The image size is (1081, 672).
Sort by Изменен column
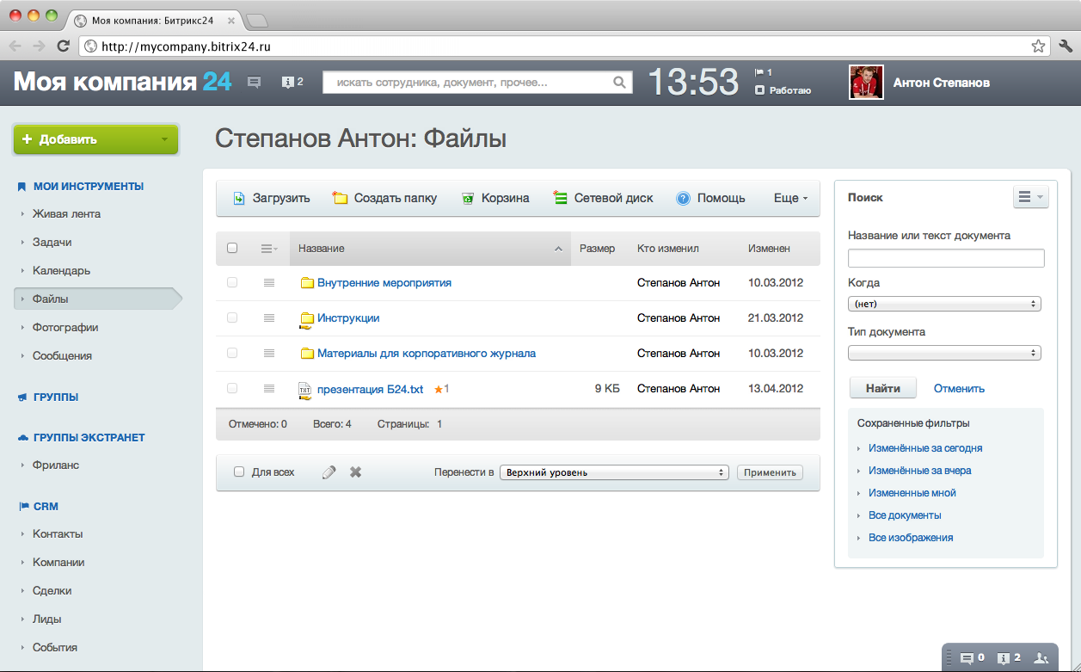(x=769, y=249)
